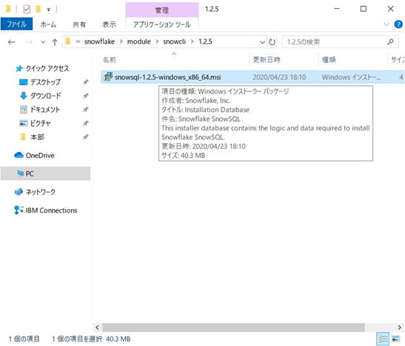Click left arrow of horizontal scrollbar
Screen dimensions: 405x346
click(x=97, y=327)
